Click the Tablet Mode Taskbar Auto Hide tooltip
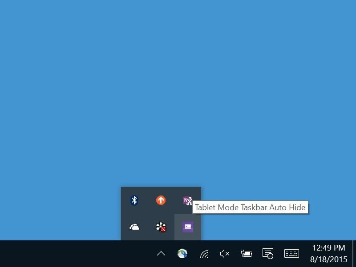The height and width of the screenshot is (267, 356). [x=250, y=207]
